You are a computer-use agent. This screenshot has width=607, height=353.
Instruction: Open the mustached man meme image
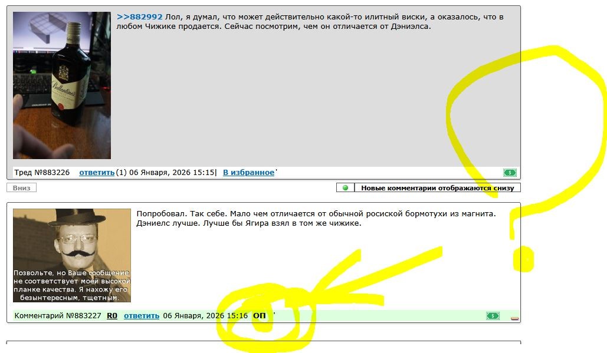[72, 255]
